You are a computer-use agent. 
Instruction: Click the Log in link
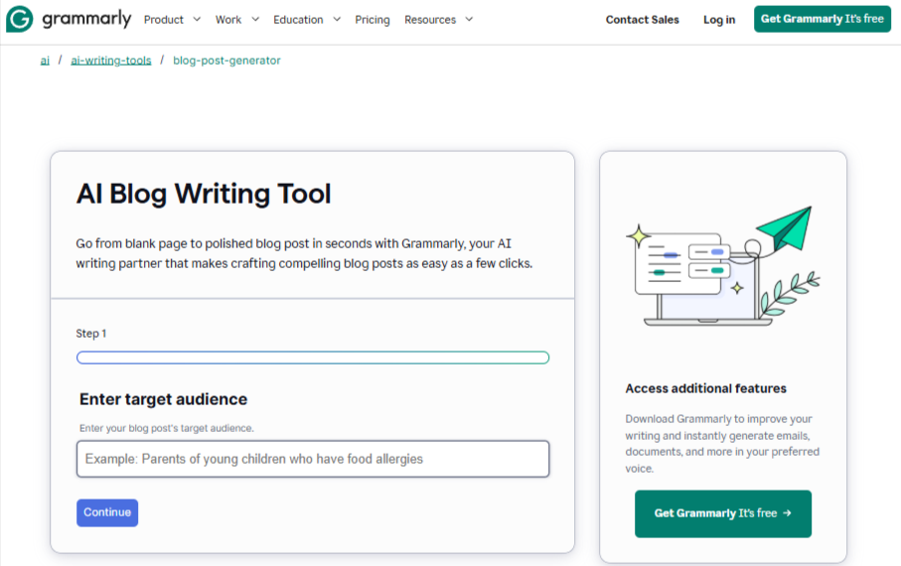point(719,20)
